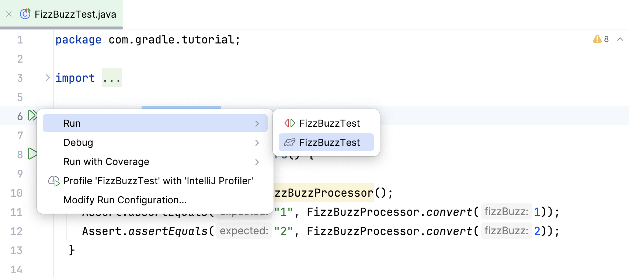Expand the Run with Coverage submenu

(x=257, y=162)
